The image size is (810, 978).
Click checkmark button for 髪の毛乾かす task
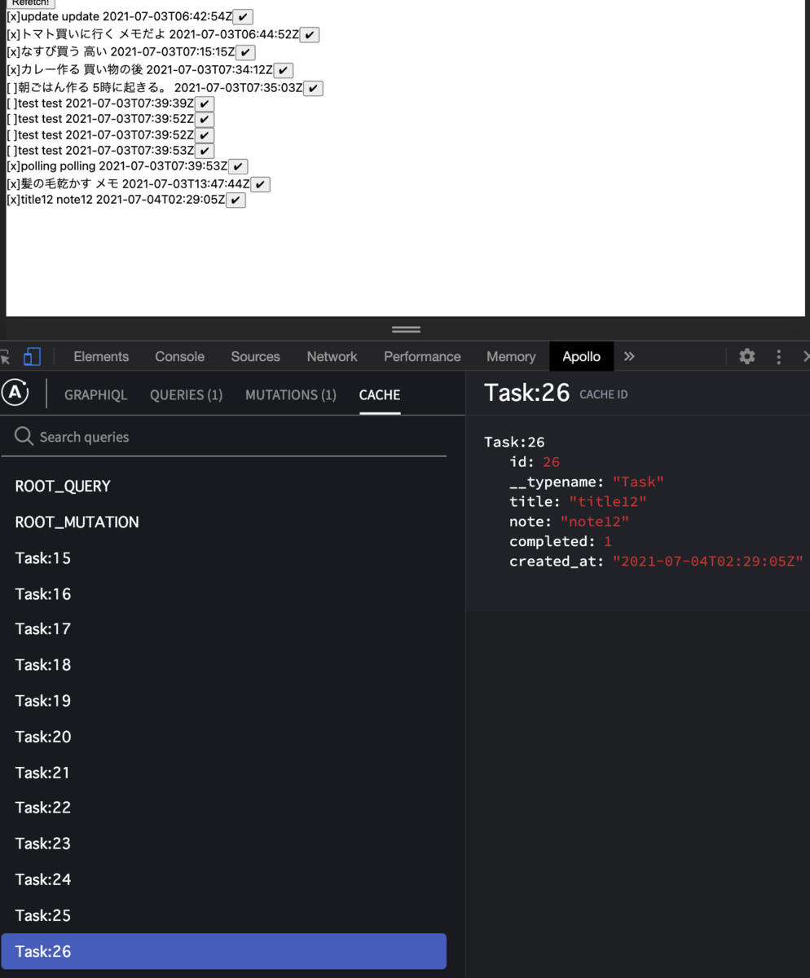[260, 184]
